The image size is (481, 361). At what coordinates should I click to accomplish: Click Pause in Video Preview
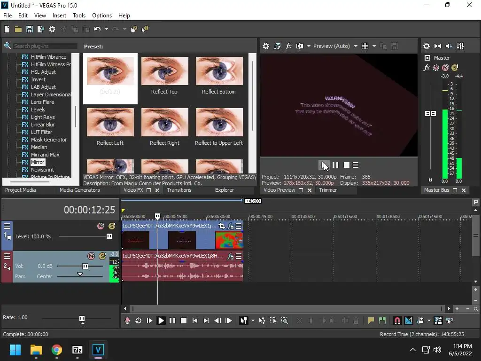(335, 165)
